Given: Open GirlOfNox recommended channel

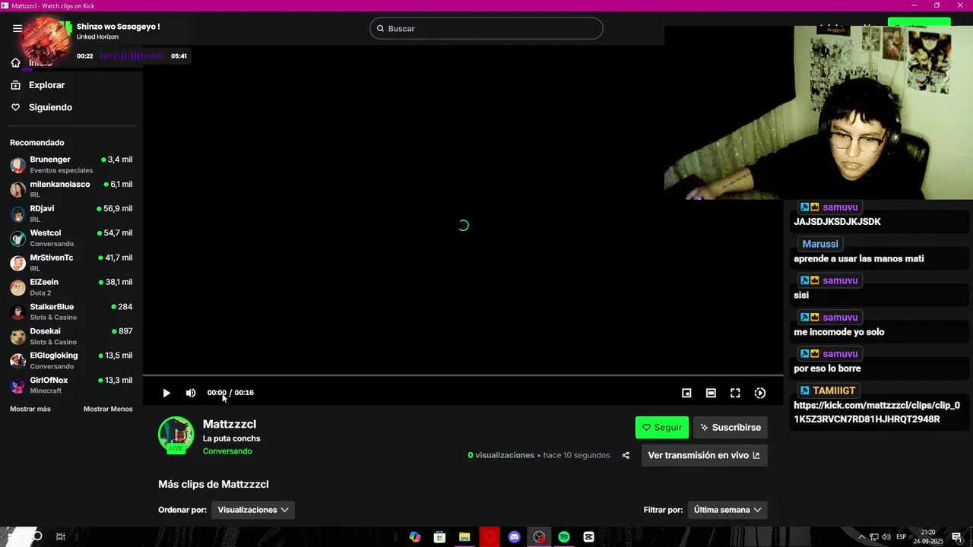Looking at the screenshot, I should click(71, 385).
